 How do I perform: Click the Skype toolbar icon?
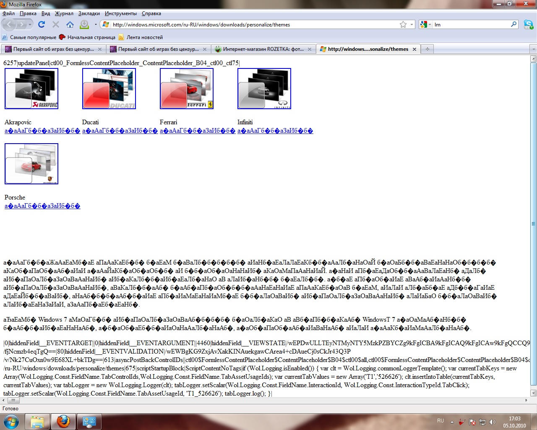tap(528, 25)
